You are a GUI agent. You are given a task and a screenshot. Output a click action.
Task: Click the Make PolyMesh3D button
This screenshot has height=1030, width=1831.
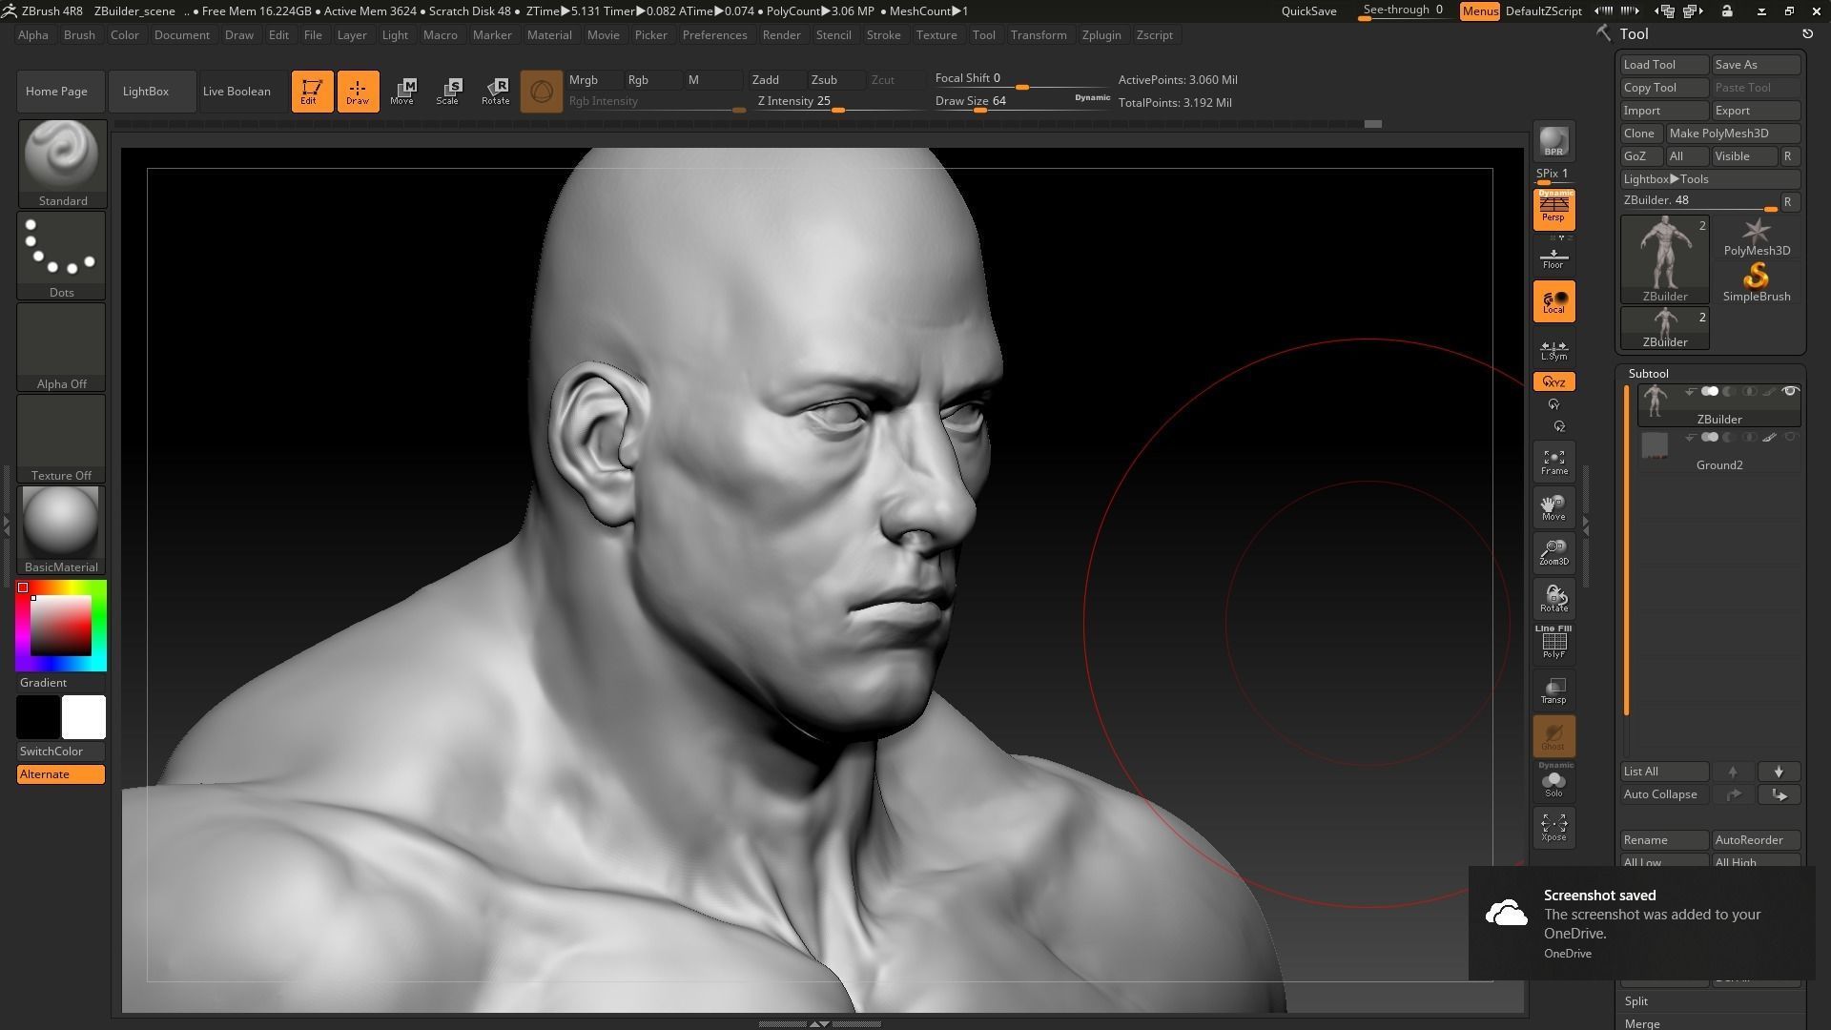click(x=1719, y=134)
